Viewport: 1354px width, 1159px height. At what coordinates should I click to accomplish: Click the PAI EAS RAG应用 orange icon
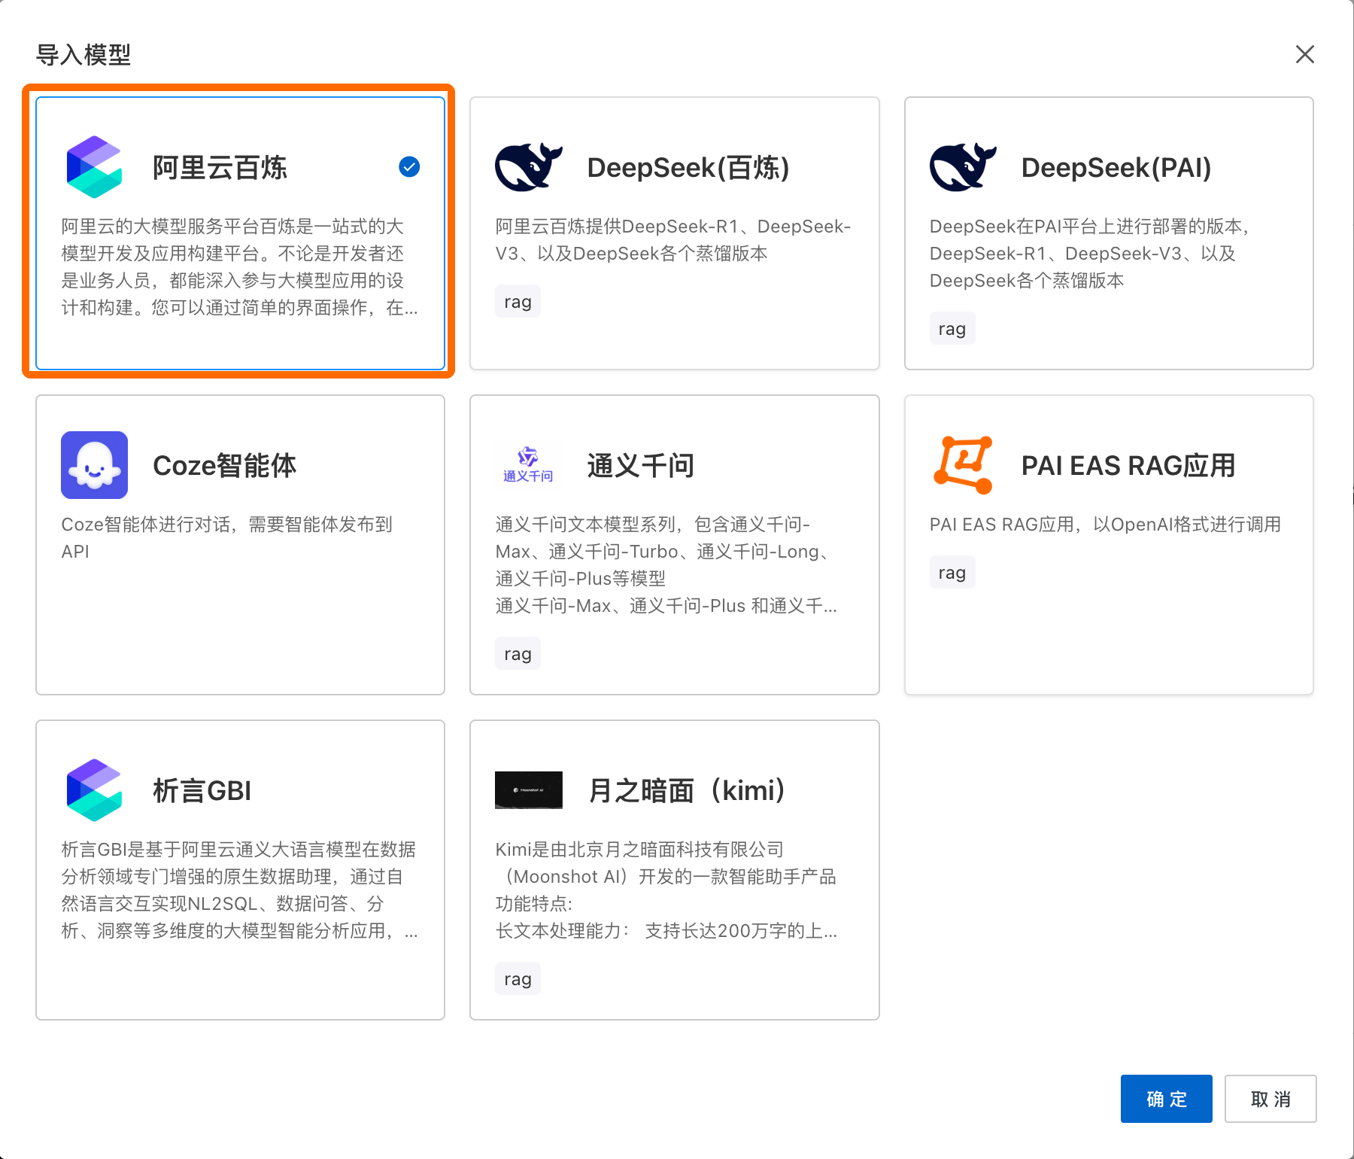point(963,465)
